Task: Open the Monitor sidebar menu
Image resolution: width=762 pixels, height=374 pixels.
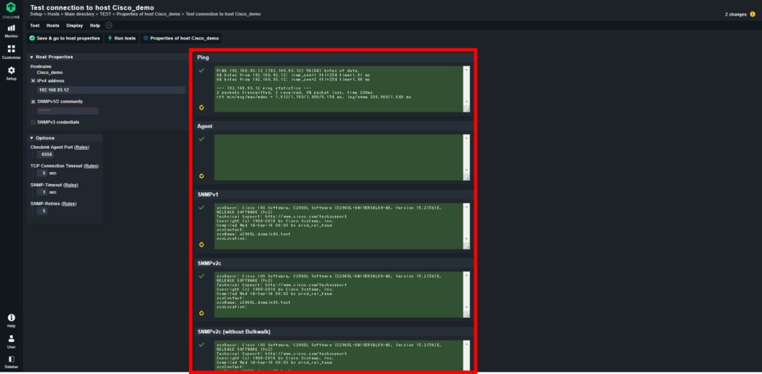Action: [11, 31]
